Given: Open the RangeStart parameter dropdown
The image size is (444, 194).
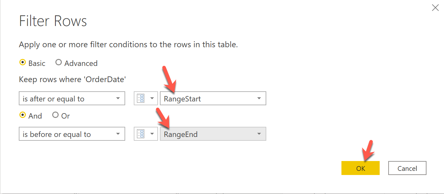Looking at the screenshot, I should 212,99.
